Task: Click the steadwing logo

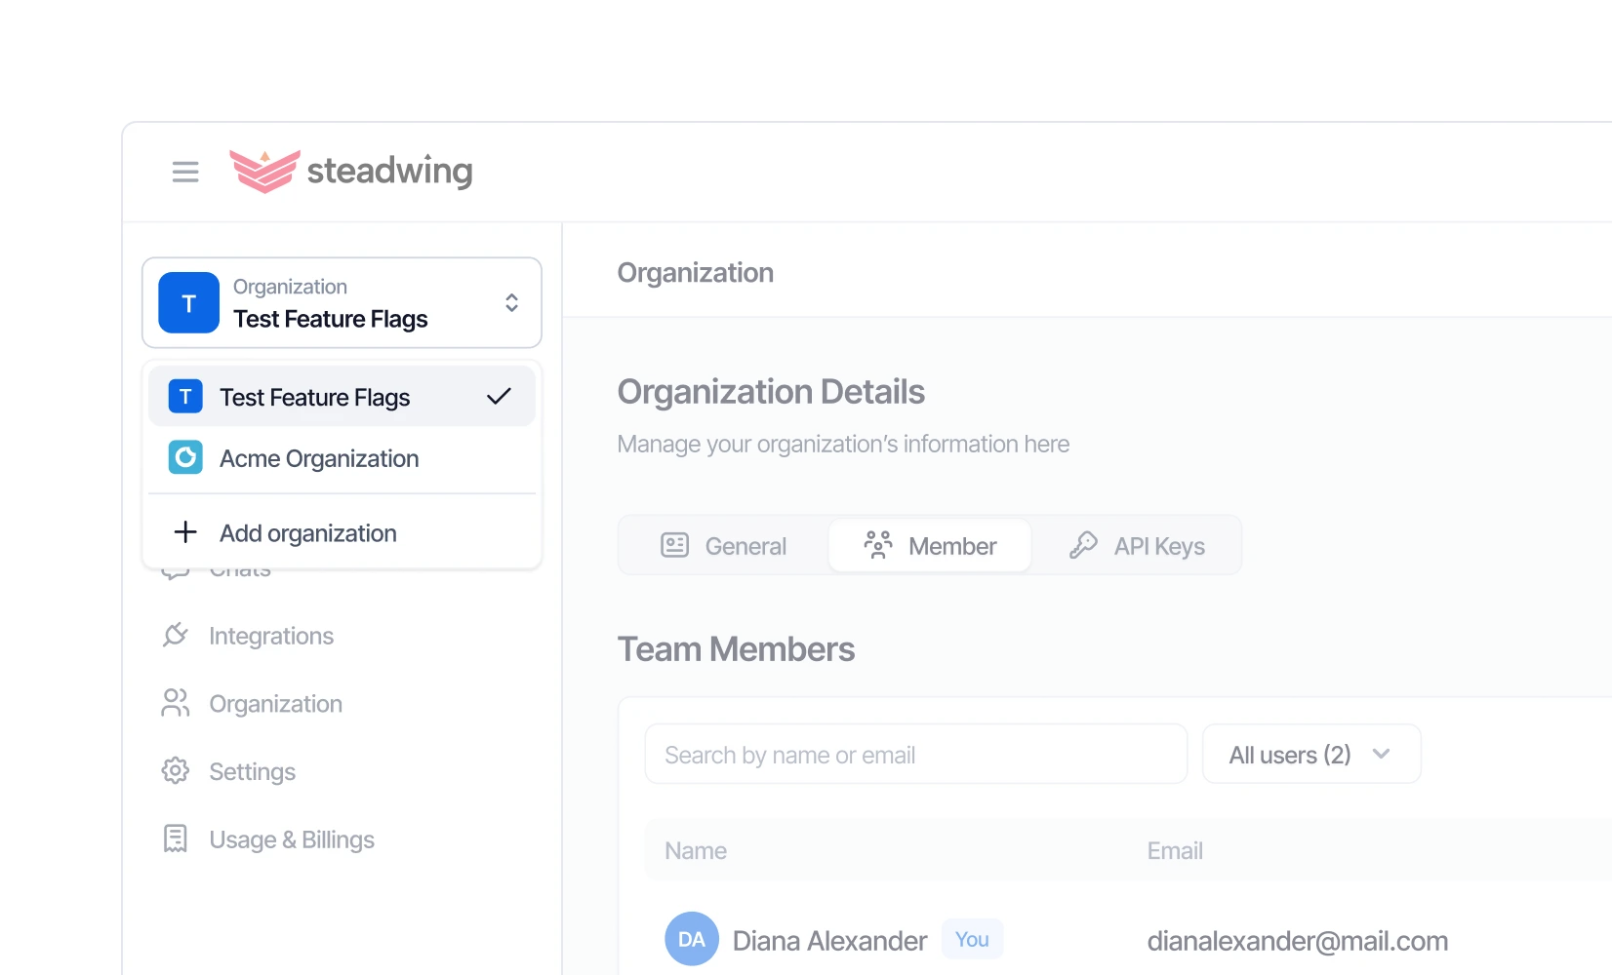Action: (x=351, y=171)
